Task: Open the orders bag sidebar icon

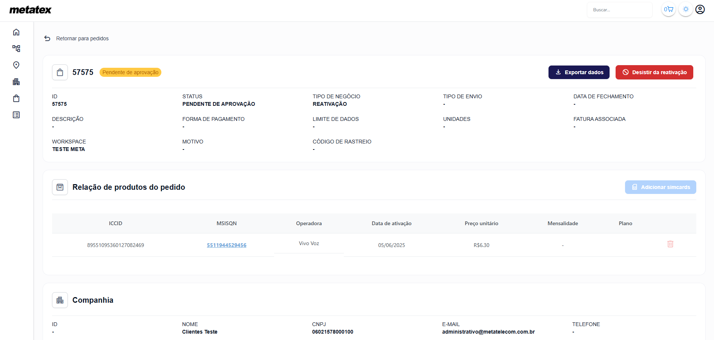Action: 16,98
